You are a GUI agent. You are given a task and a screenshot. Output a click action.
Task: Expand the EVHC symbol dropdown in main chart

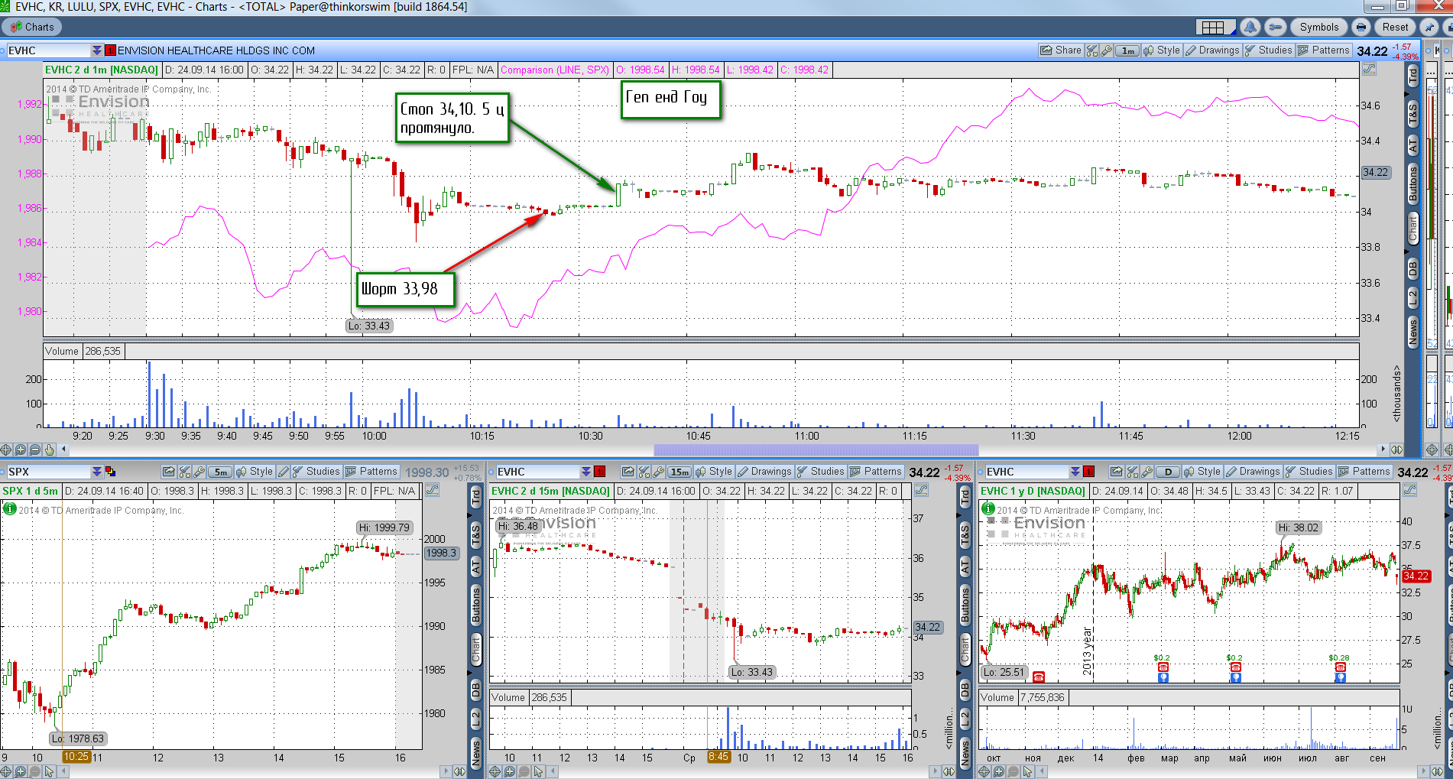tap(96, 50)
